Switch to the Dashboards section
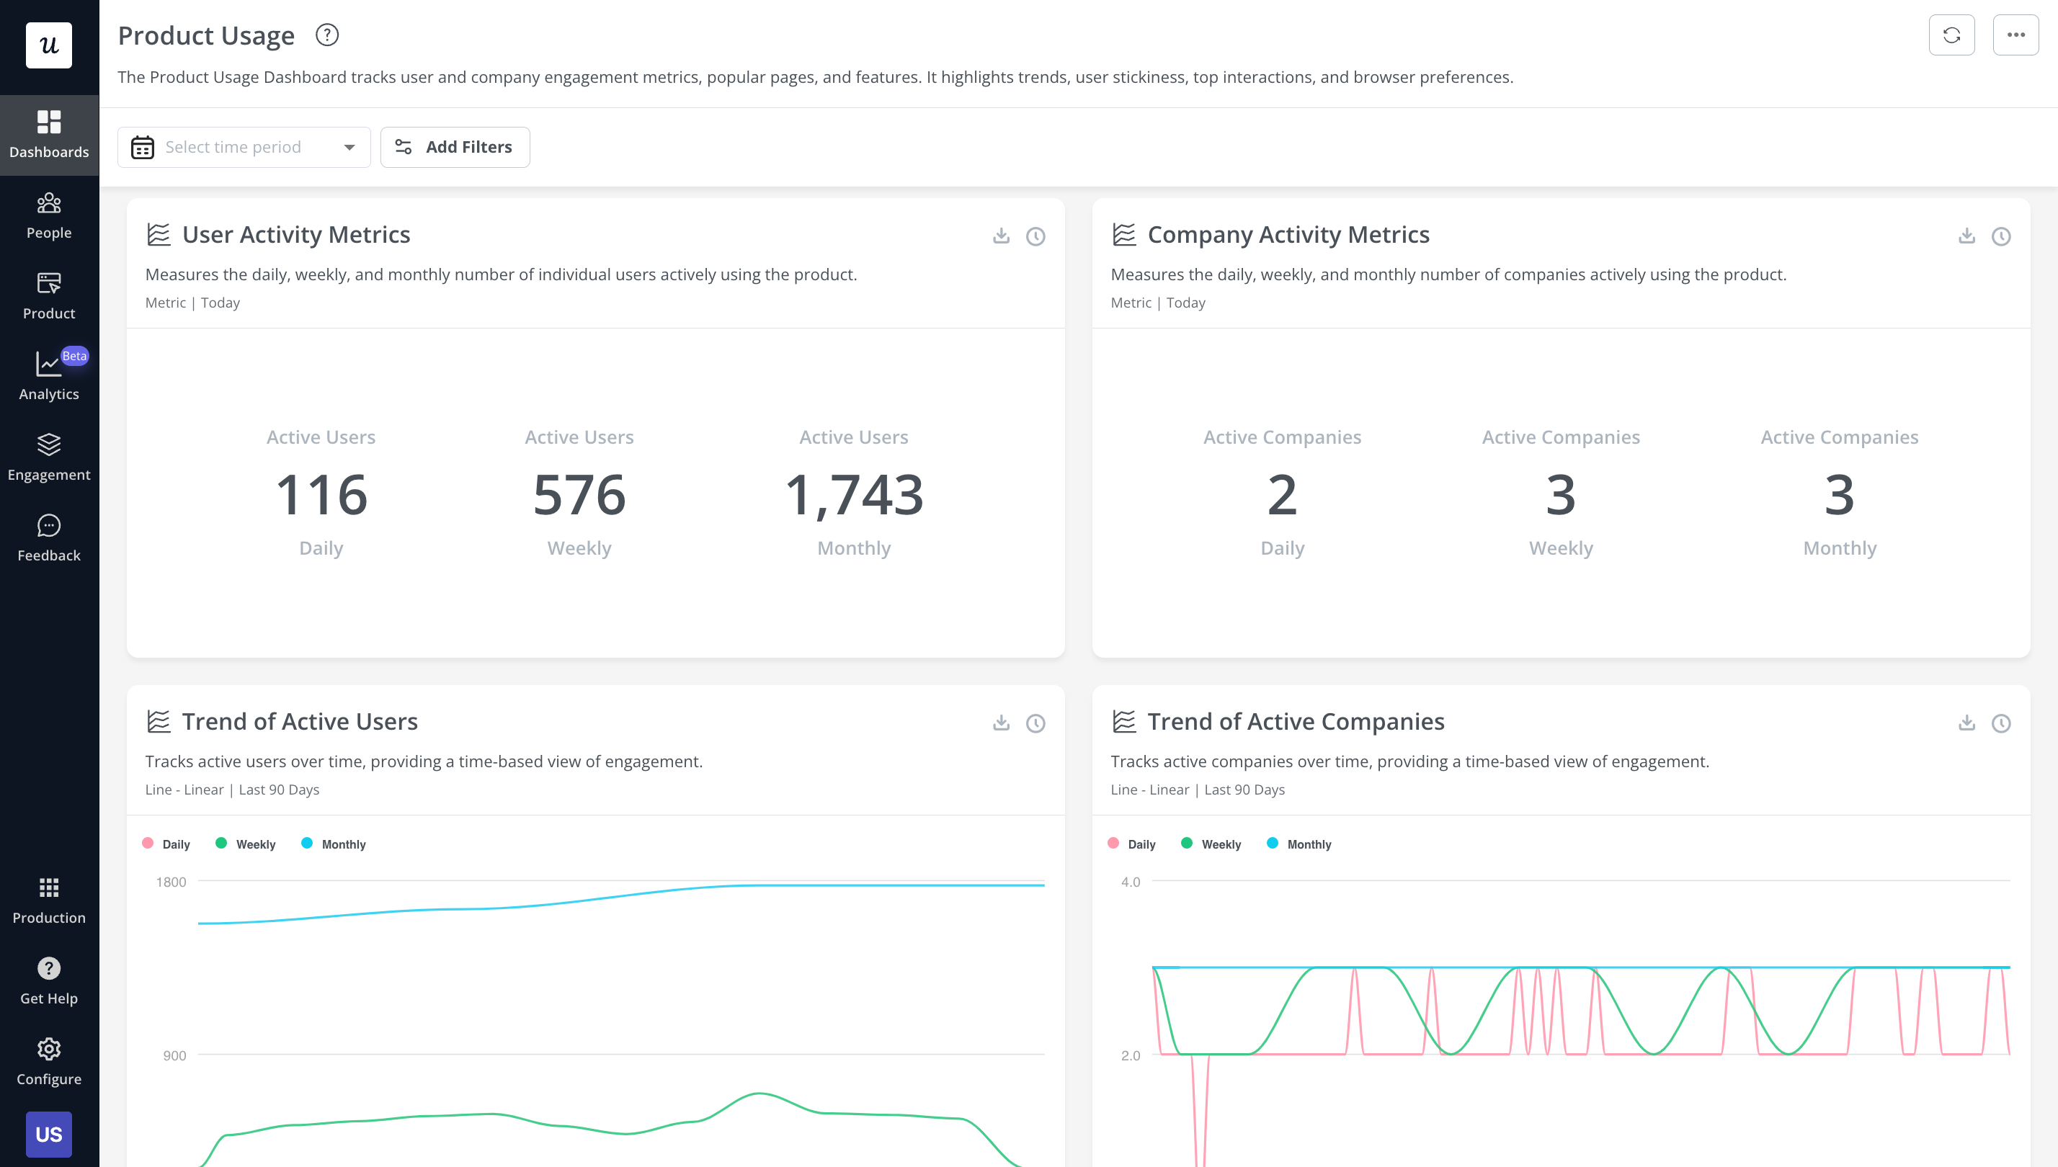Image resolution: width=2058 pixels, height=1167 pixels. tap(49, 135)
